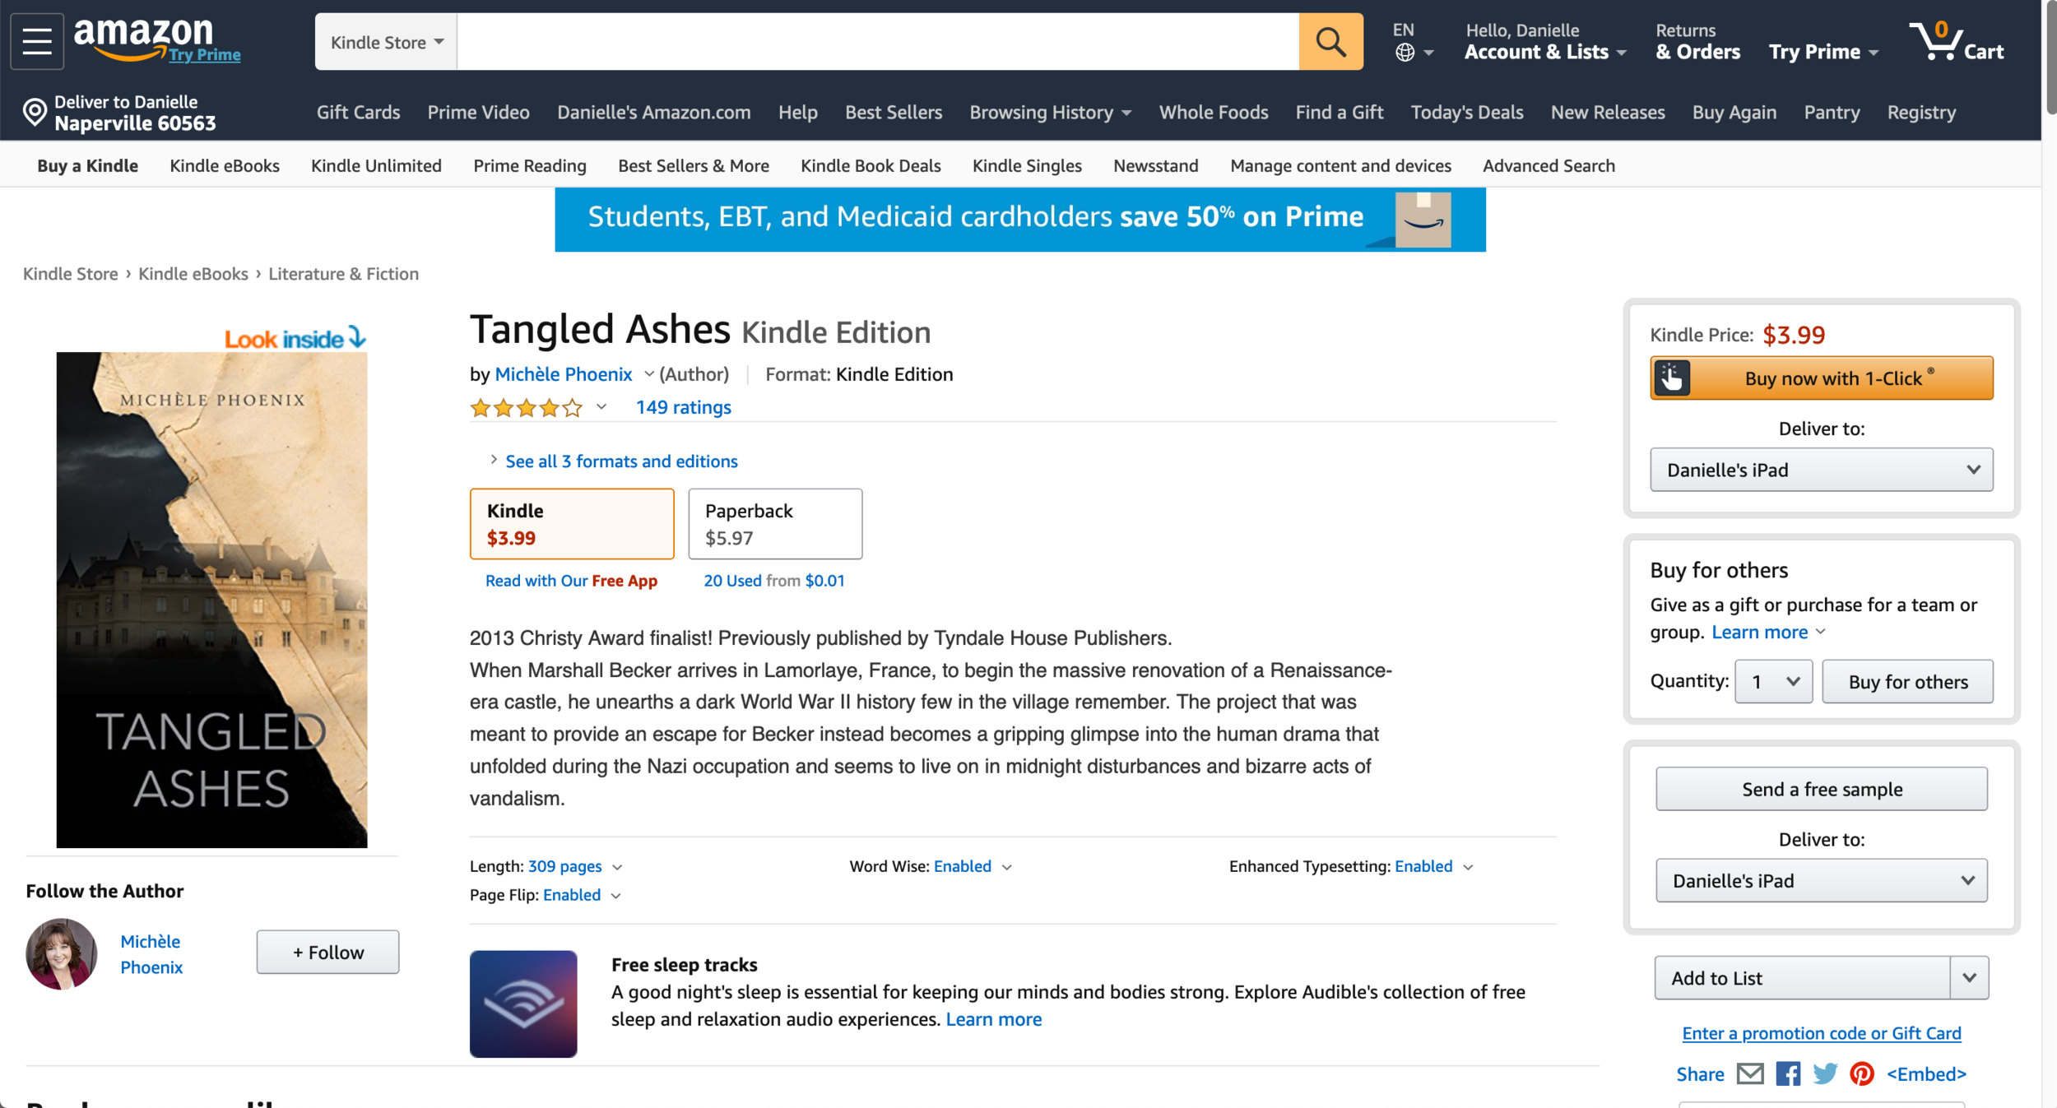Click inside the Amazon search field
This screenshot has width=2057, height=1108.
pos(878,41)
